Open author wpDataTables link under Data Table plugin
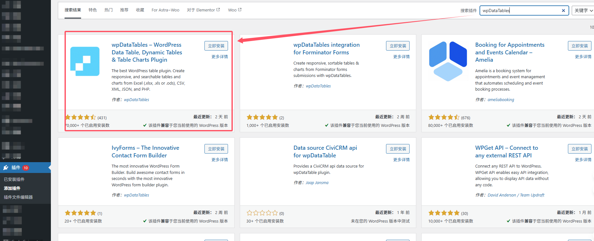This screenshot has height=241, width=594. 136,100
